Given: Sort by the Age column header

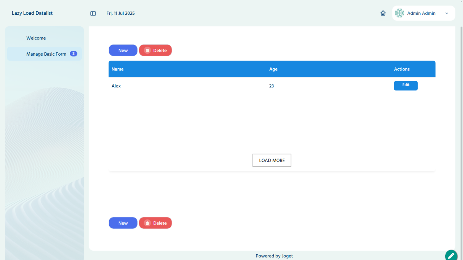Looking at the screenshot, I should (x=273, y=69).
